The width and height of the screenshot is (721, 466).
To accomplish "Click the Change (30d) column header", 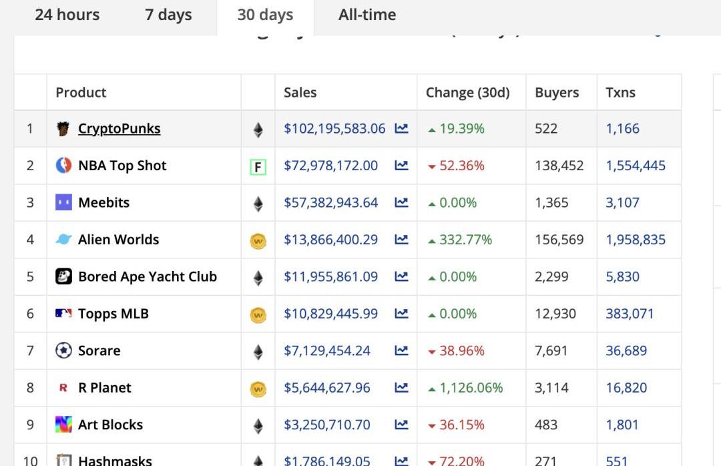I will click(467, 92).
